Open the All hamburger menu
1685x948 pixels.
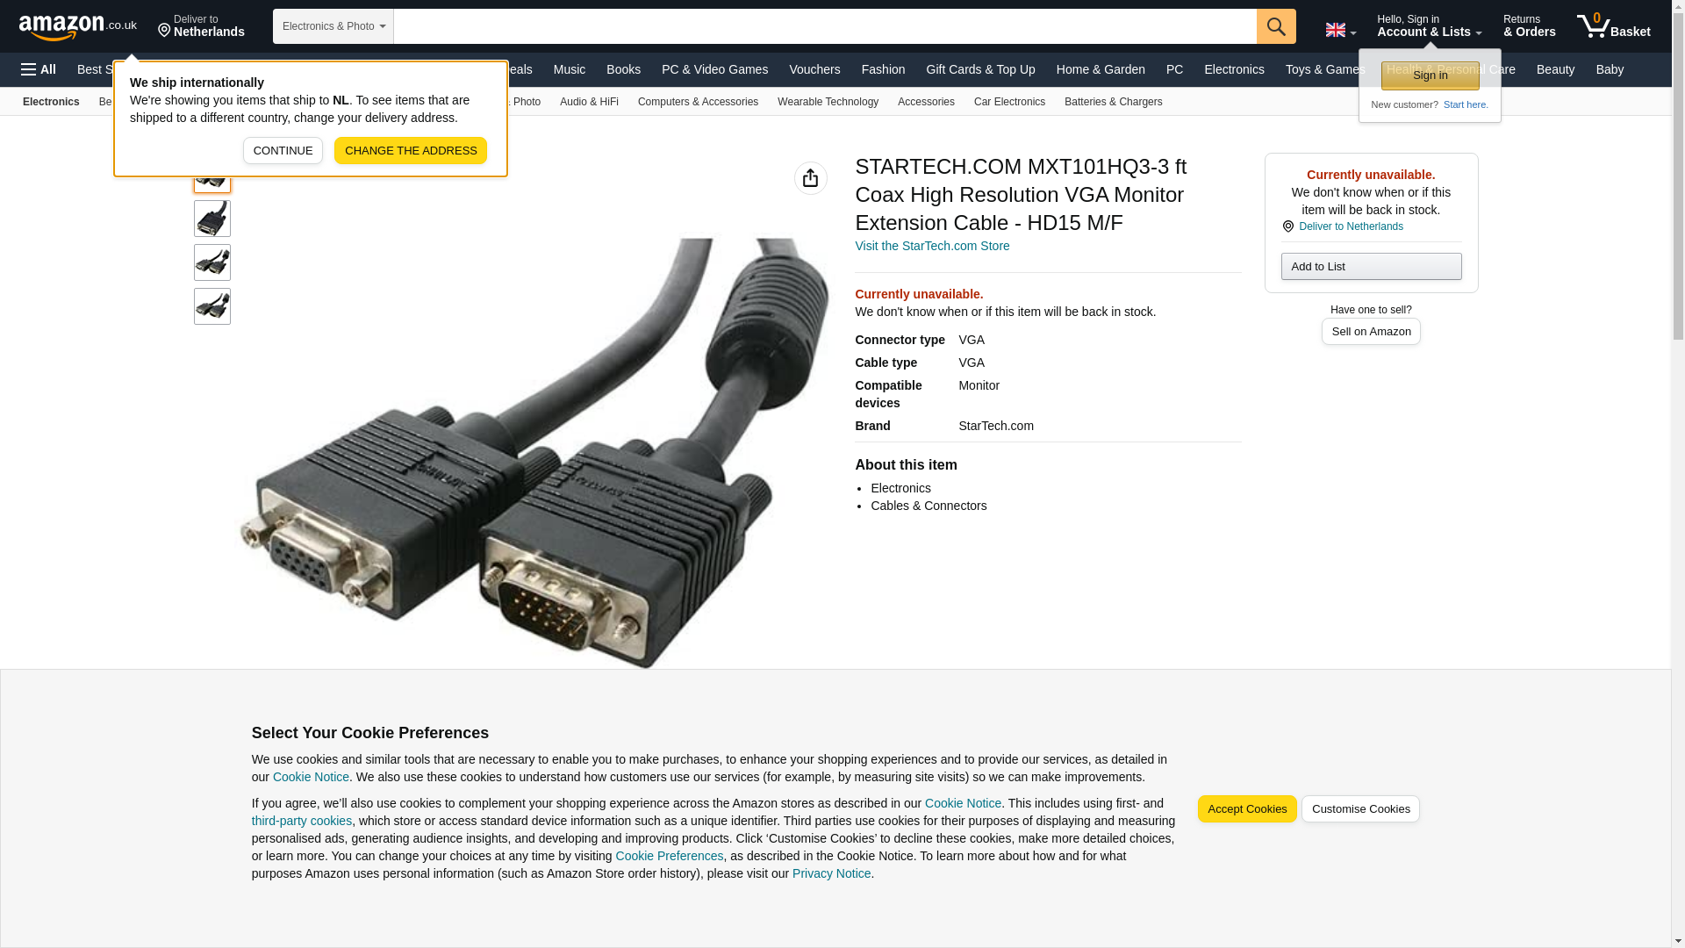(39, 69)
